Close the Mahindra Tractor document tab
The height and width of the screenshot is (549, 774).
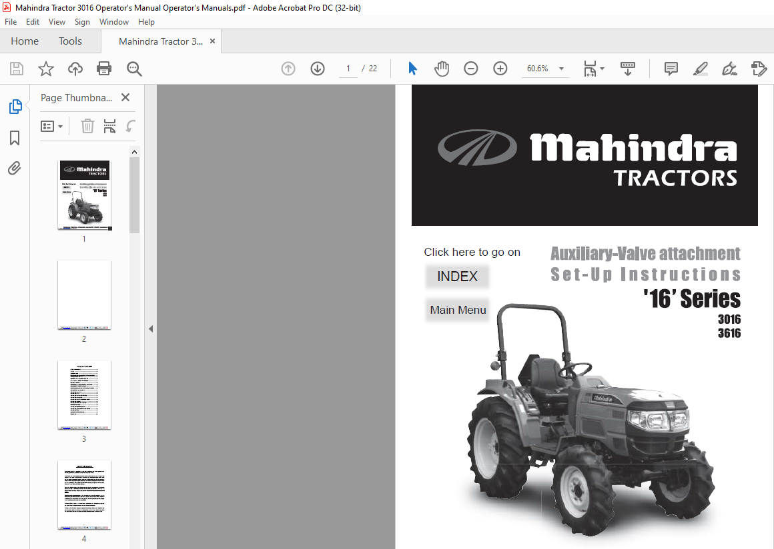[x=212, y=41]
